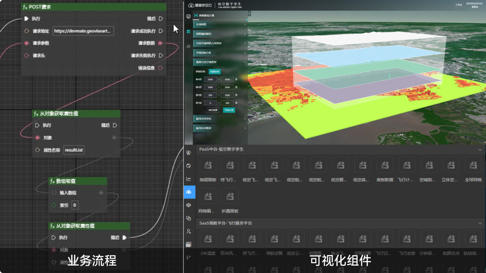Click the 底板数据 component icon
486x273 pixels.
pyautogui.click(x=385, y=165)
